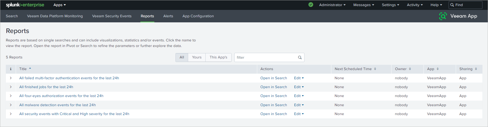Click Open in Search for failed MFA report
Image resolution: width=488 pixels, height=127 pixels.
(x=273, y=78)
